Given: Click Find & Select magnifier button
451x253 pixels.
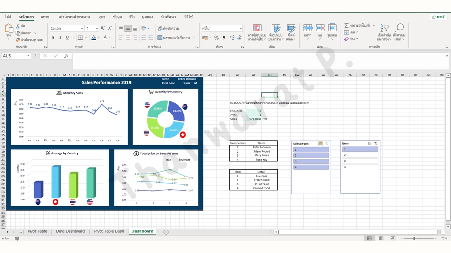Looking at the screenshot, I should click(399, 32).
